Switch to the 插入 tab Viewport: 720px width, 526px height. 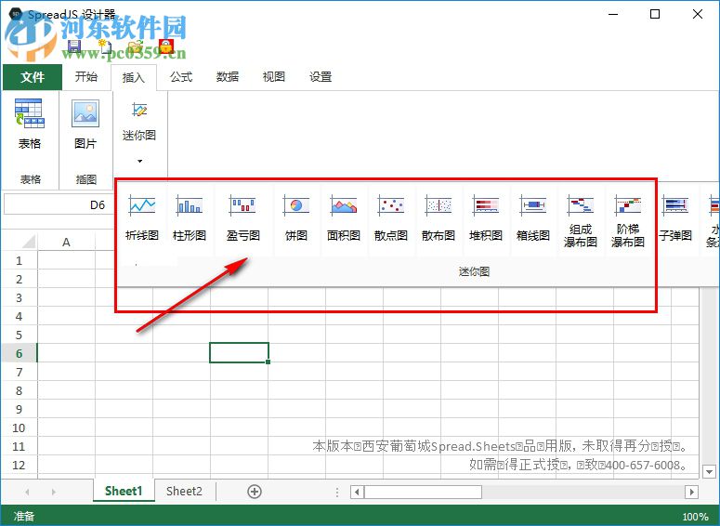click(134, 78)
